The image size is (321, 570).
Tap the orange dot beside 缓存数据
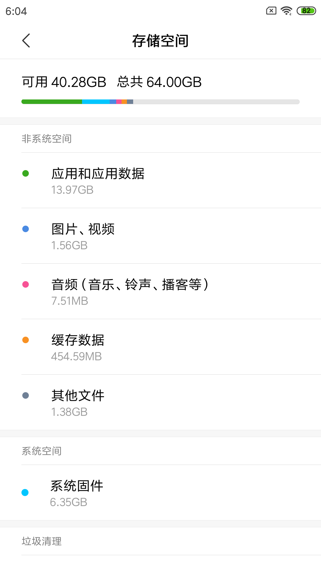pyautogui.click(x=26, y=340)
